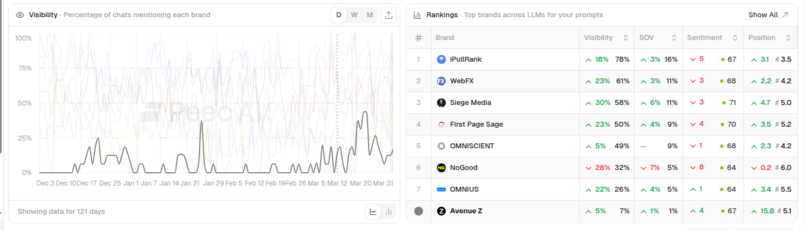This screenshot has height=230, width=804.
Task: Open First Page Sage row name
Action: click(x=476, y=124)
